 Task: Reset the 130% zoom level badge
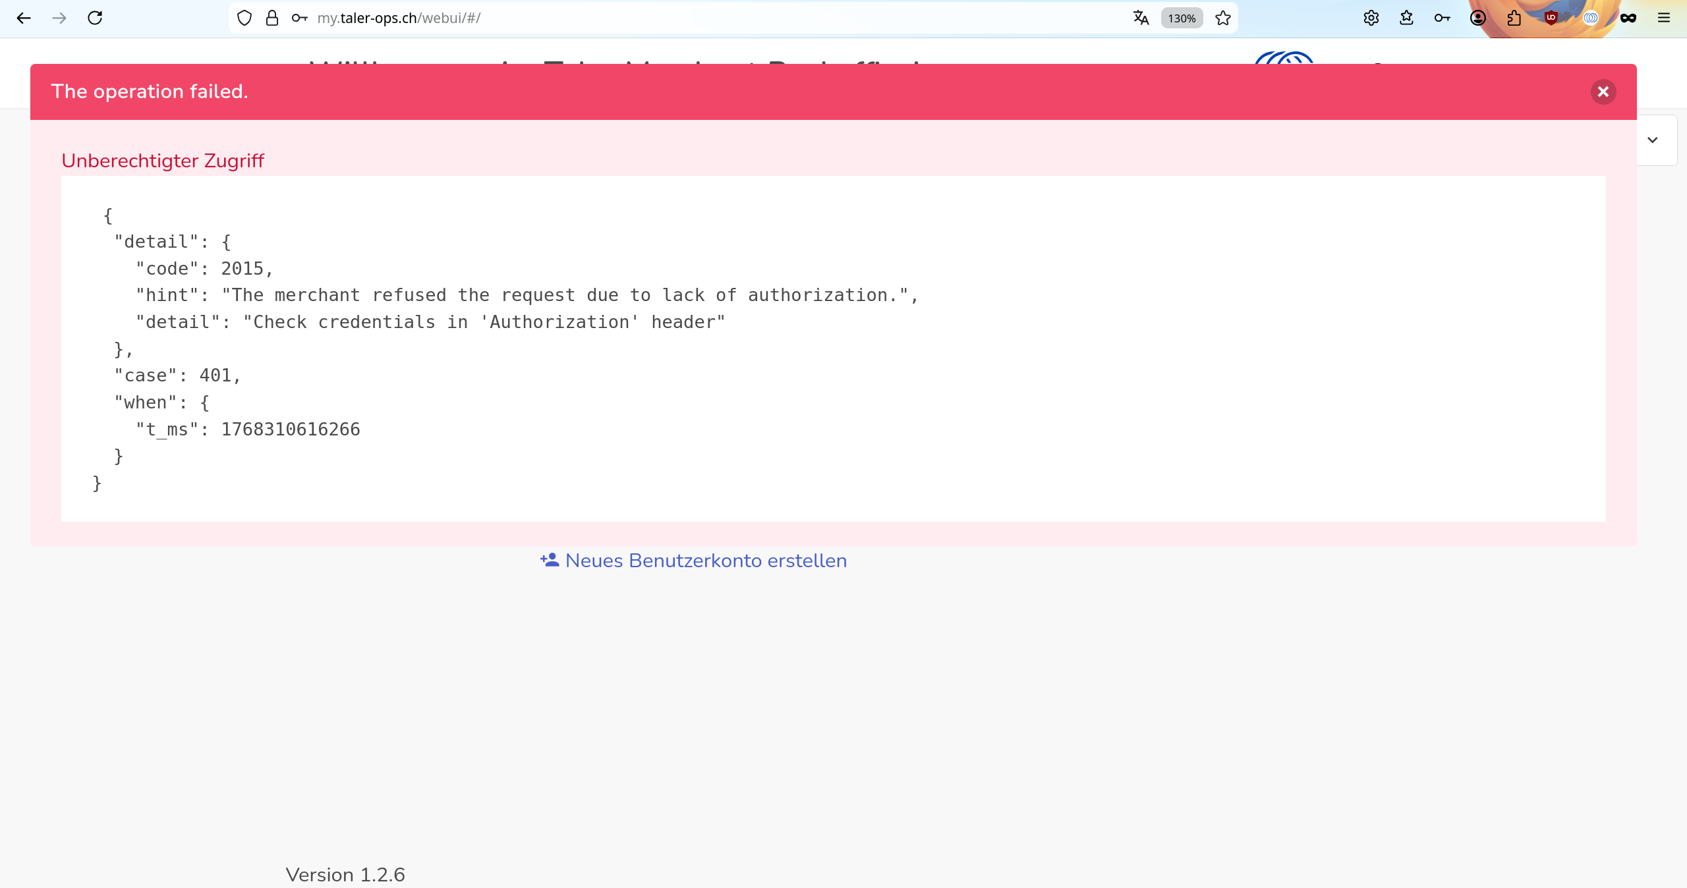1182,18
